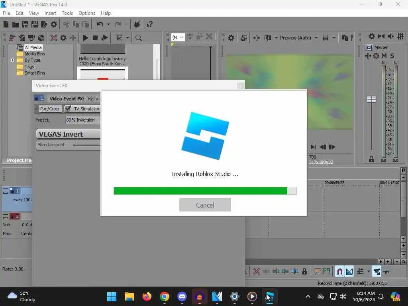Copy preview snapshot to clipboard icon
This screenshot has width=408, height=306.
(345, 38)
